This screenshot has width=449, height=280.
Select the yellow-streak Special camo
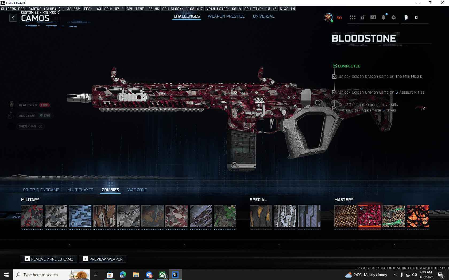click(261, 216)
